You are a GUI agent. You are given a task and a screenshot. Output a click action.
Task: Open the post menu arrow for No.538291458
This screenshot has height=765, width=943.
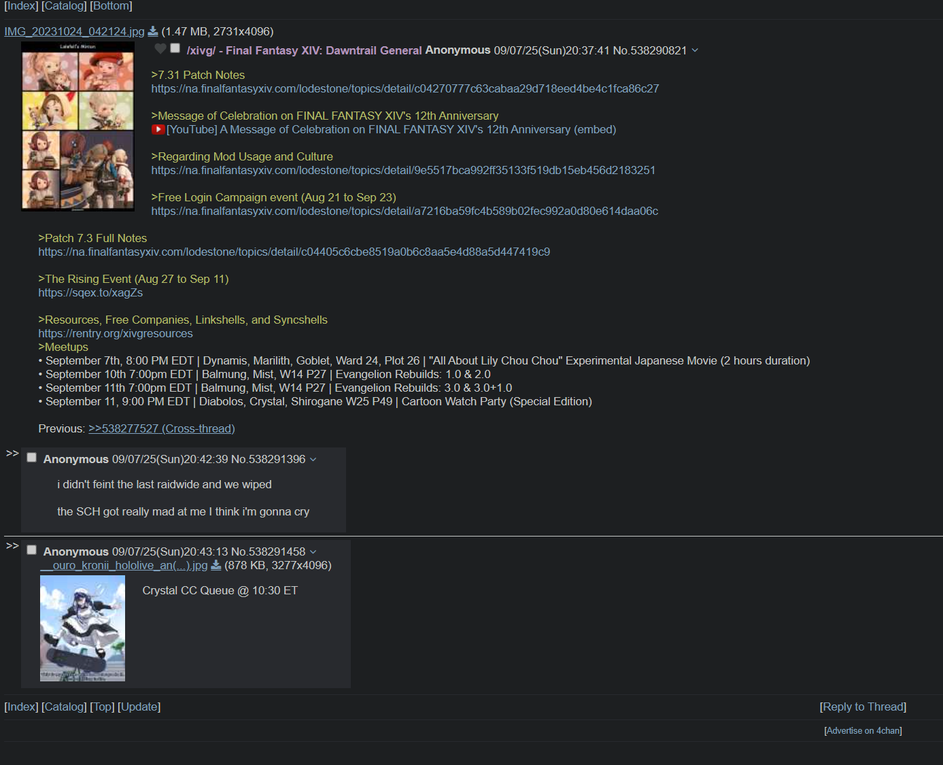(x=313, y=552)
